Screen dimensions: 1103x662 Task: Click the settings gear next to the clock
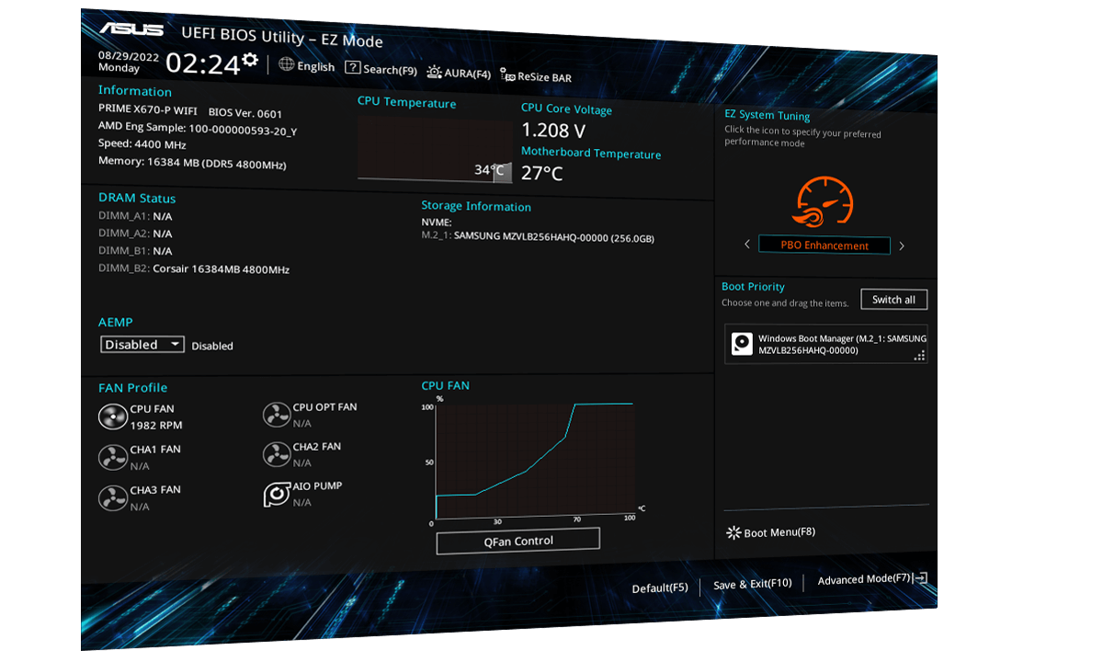pyautogui.click(x=250, y=61)
